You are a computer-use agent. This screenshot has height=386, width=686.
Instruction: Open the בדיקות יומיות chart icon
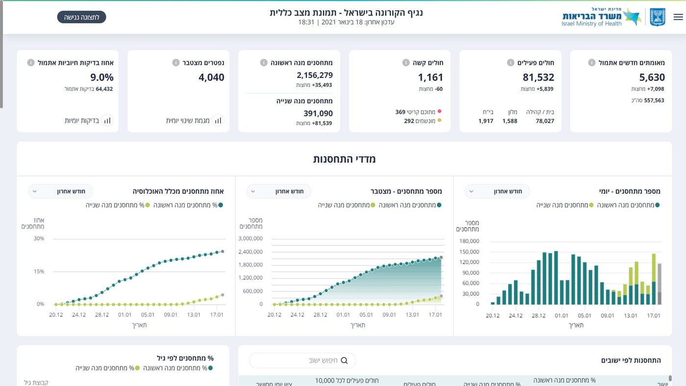[x=107, y=120]
